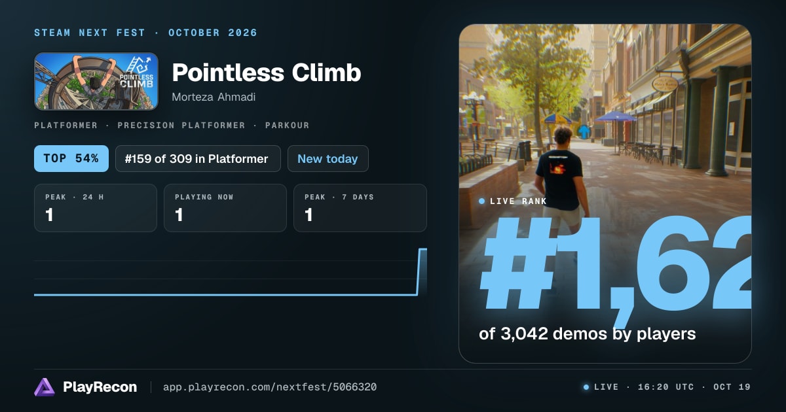Click the PRECISION PLATFORMER genre tag
Screen dimensions: 786x412
tap(181, 125)
